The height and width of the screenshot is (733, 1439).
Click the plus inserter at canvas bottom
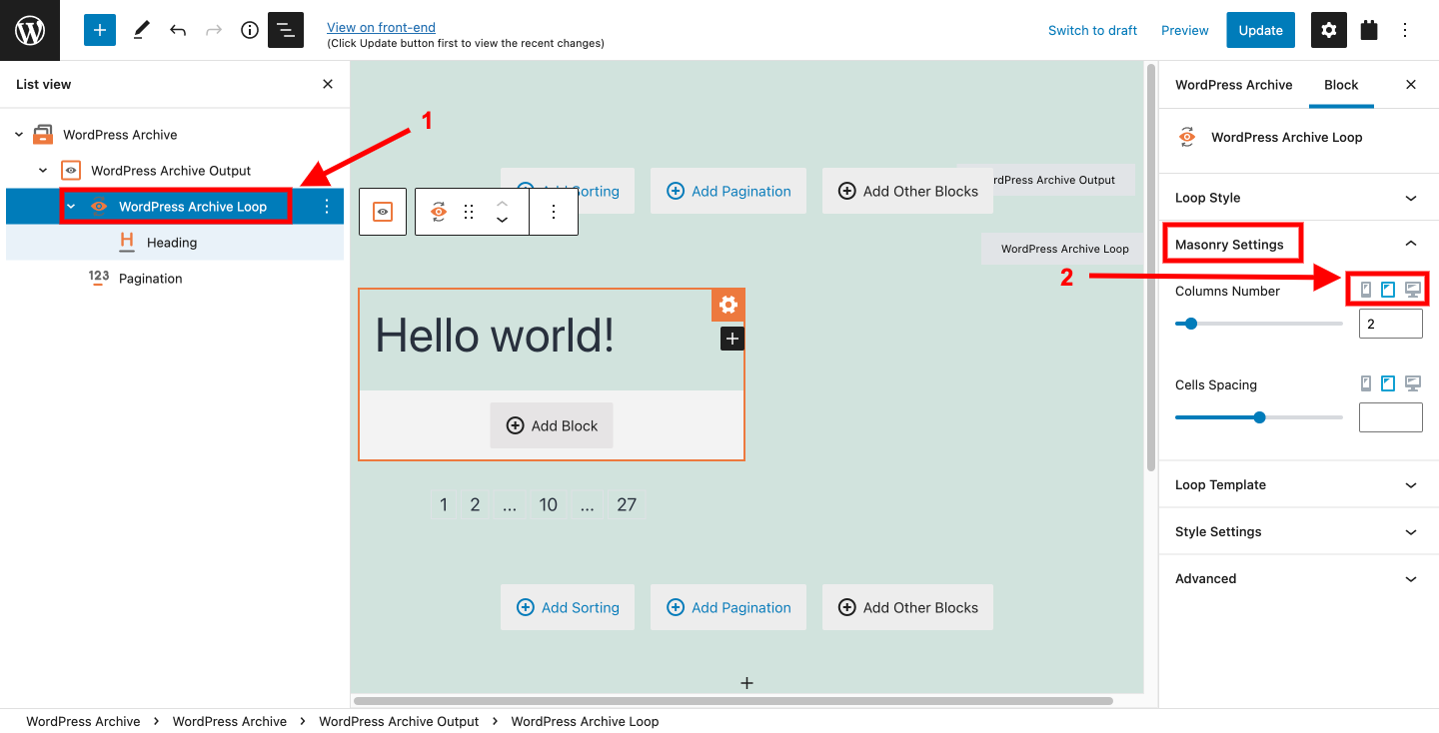click(746, 683)
